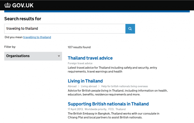
Task: Click the Worldwide priority metadata tag
Action: tap(95, 109)
